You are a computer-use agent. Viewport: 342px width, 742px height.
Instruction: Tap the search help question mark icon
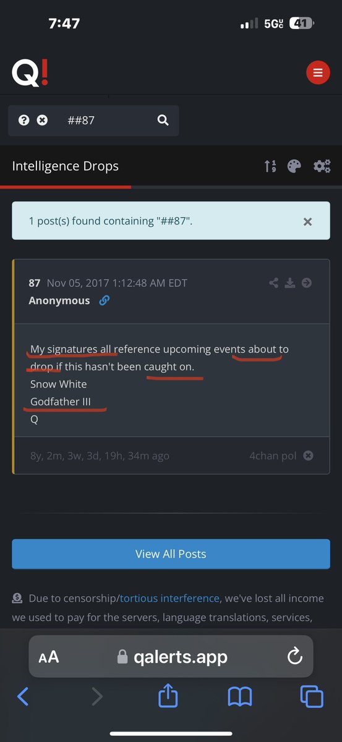(24, 120)
